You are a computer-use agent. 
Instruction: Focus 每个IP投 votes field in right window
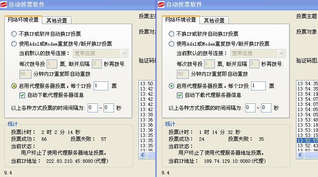click(258, 86)
